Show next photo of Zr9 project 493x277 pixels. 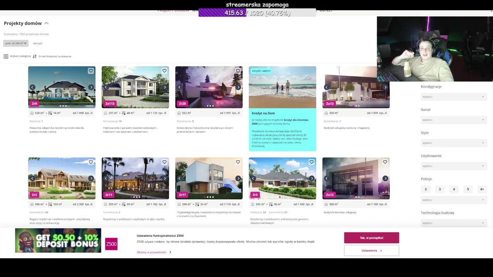pos(91,87)
